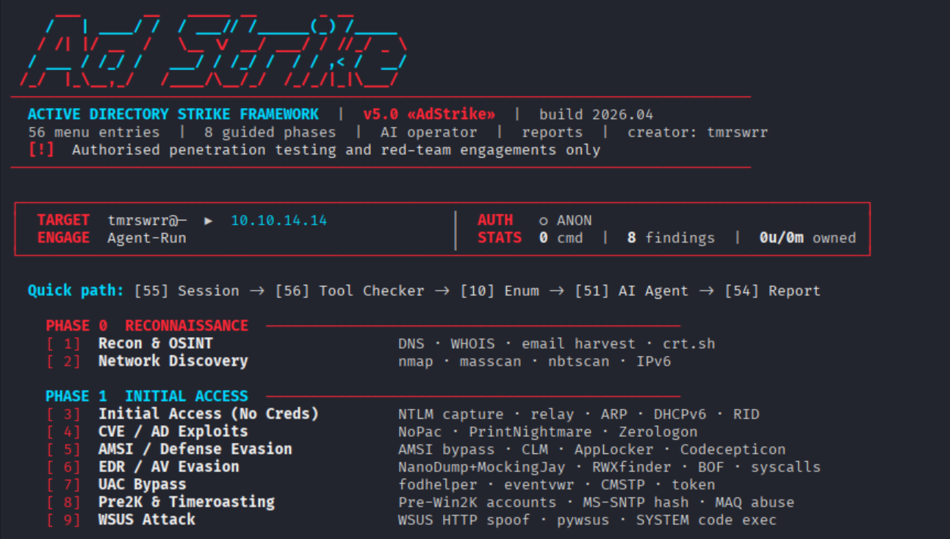Select the "Network Discovery" menu entry
This screenshot has height=539, width=950.
[x=173, y=361]
